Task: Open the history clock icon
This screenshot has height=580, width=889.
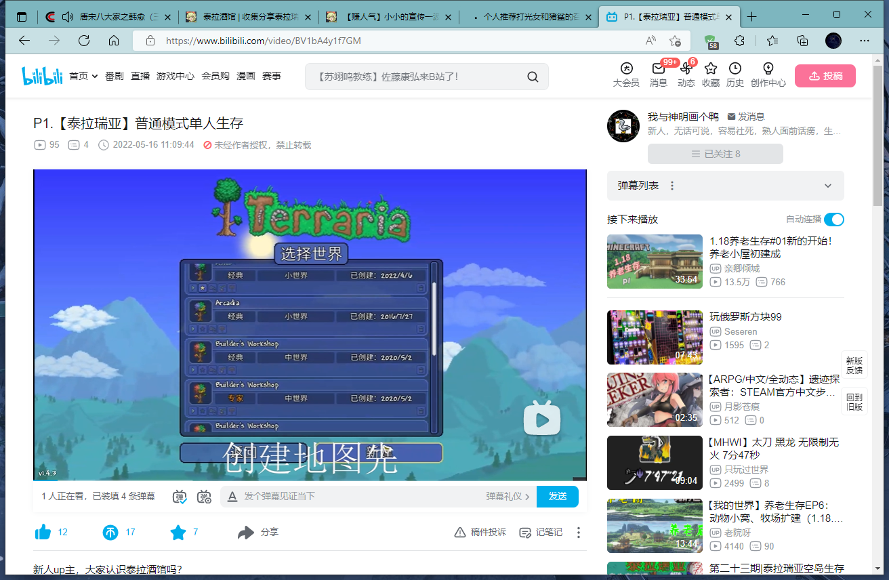Action: click(735, 69)
